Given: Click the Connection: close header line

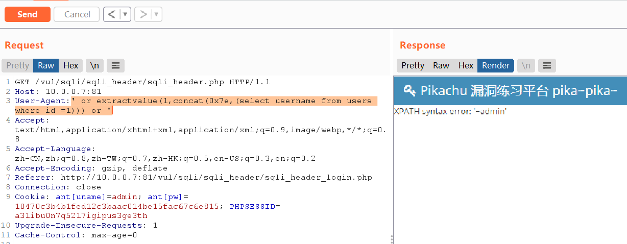Looking at the screenshot, I should point(58,187).
